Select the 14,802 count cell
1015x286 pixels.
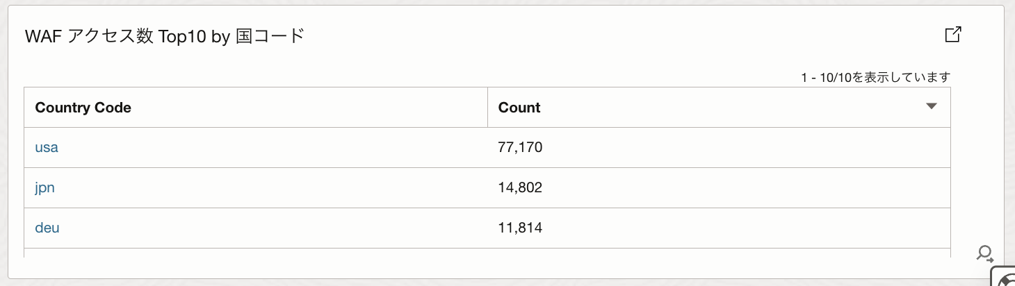pyautogui.click(x=520, y=187)
